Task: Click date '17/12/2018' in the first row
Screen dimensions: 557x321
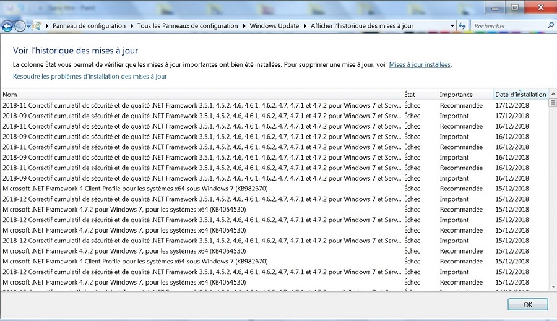Action: 512,106
